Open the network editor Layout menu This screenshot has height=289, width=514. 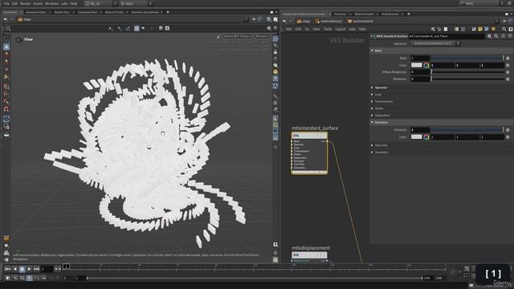[341, 29]
